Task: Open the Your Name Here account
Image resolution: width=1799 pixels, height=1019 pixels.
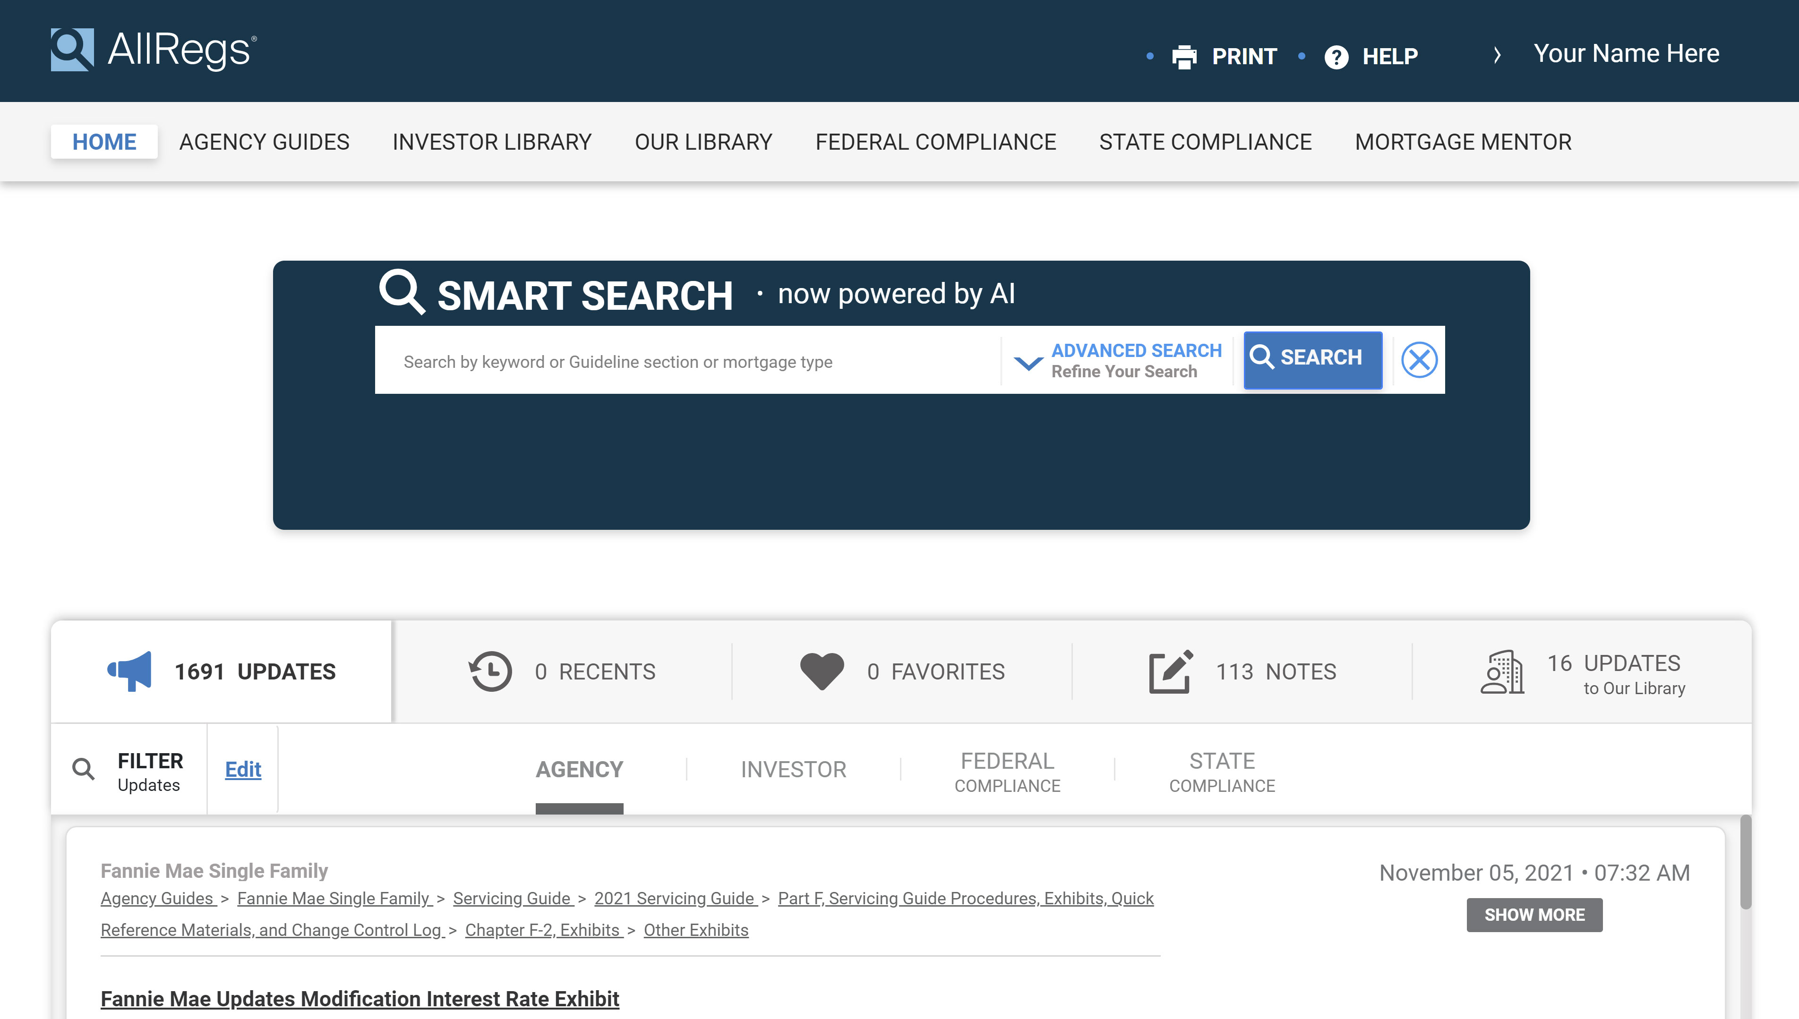Action: (1626, 54)
